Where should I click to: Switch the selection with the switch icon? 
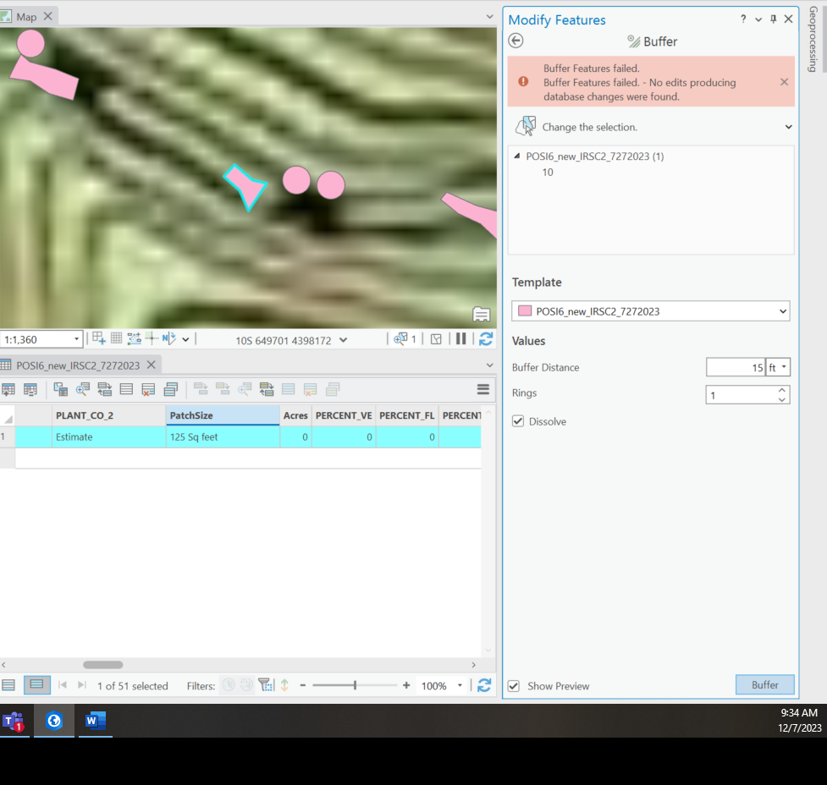(x=105, y=389)
